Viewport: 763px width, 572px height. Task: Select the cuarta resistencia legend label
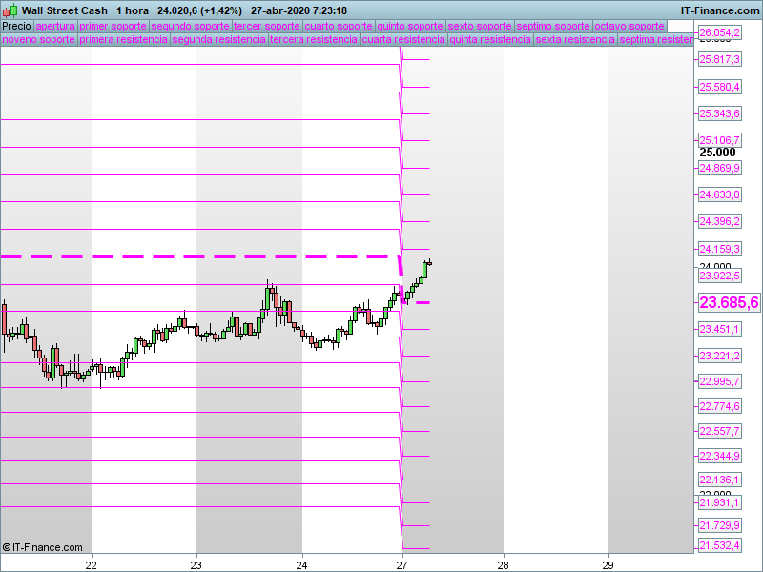[x=403, y=39]
